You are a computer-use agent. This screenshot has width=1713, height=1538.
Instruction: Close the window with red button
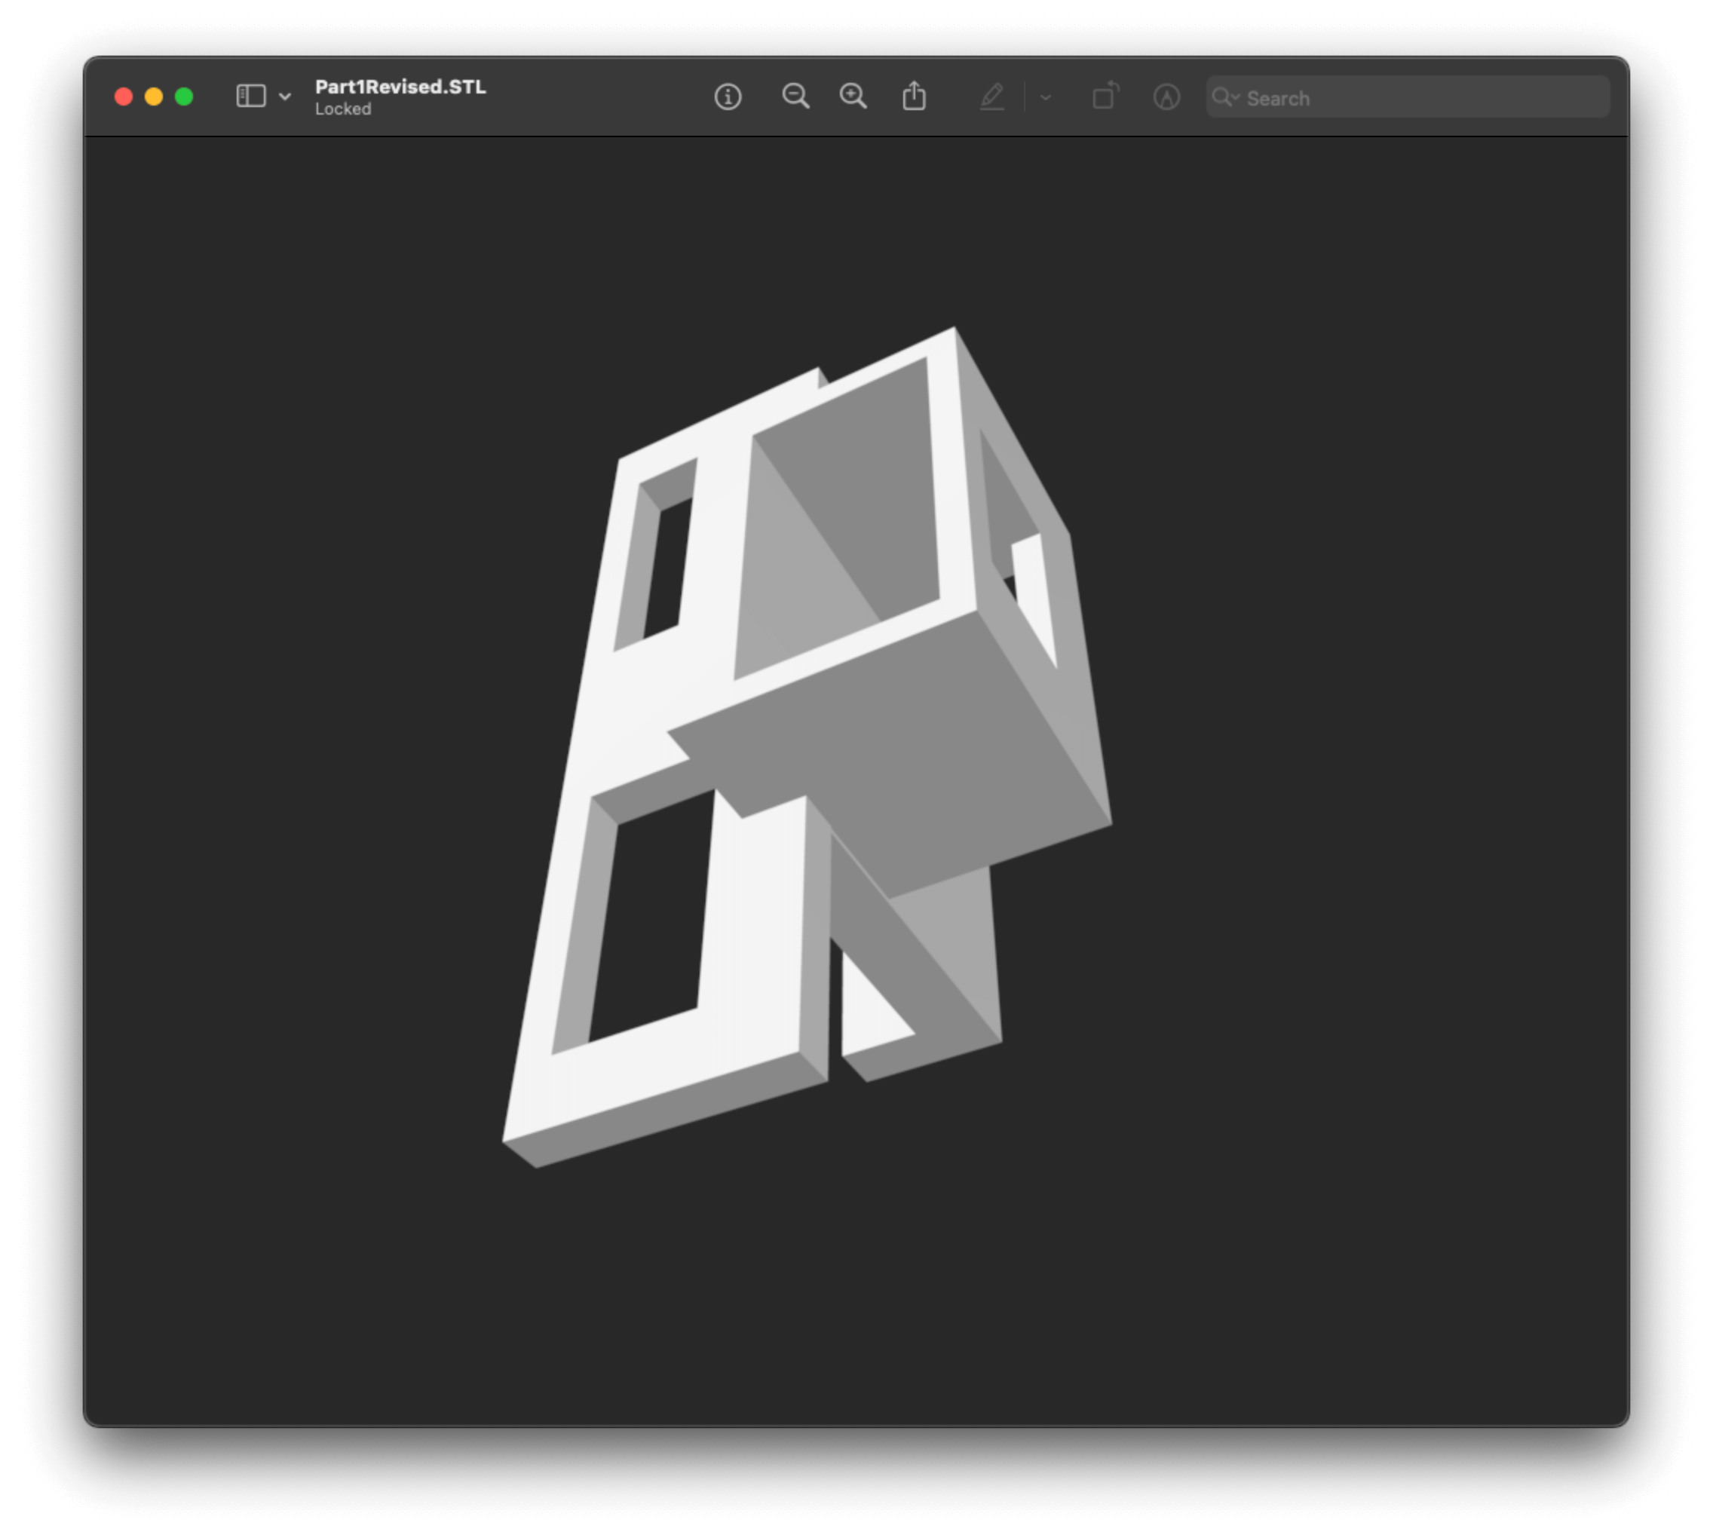tap(124, 97)
